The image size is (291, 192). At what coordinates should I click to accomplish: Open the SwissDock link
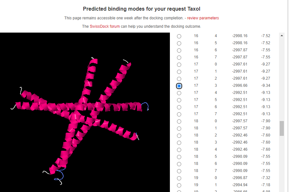(x=99, y=26)
